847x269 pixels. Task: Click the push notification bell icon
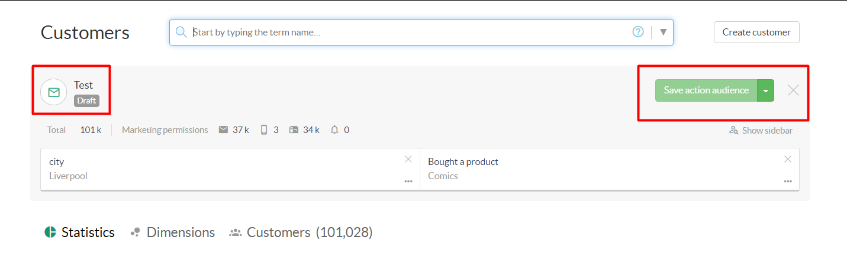[334, 130]
